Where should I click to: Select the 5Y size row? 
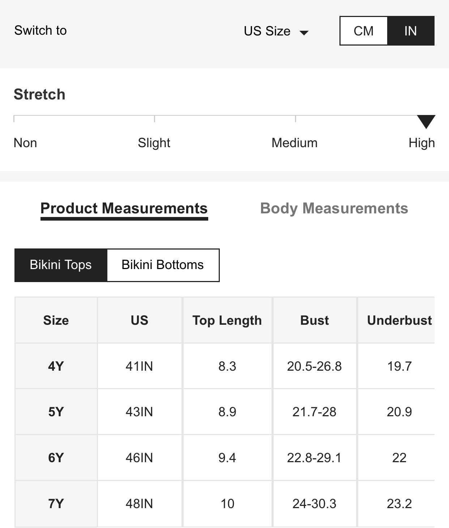[56, 412]
